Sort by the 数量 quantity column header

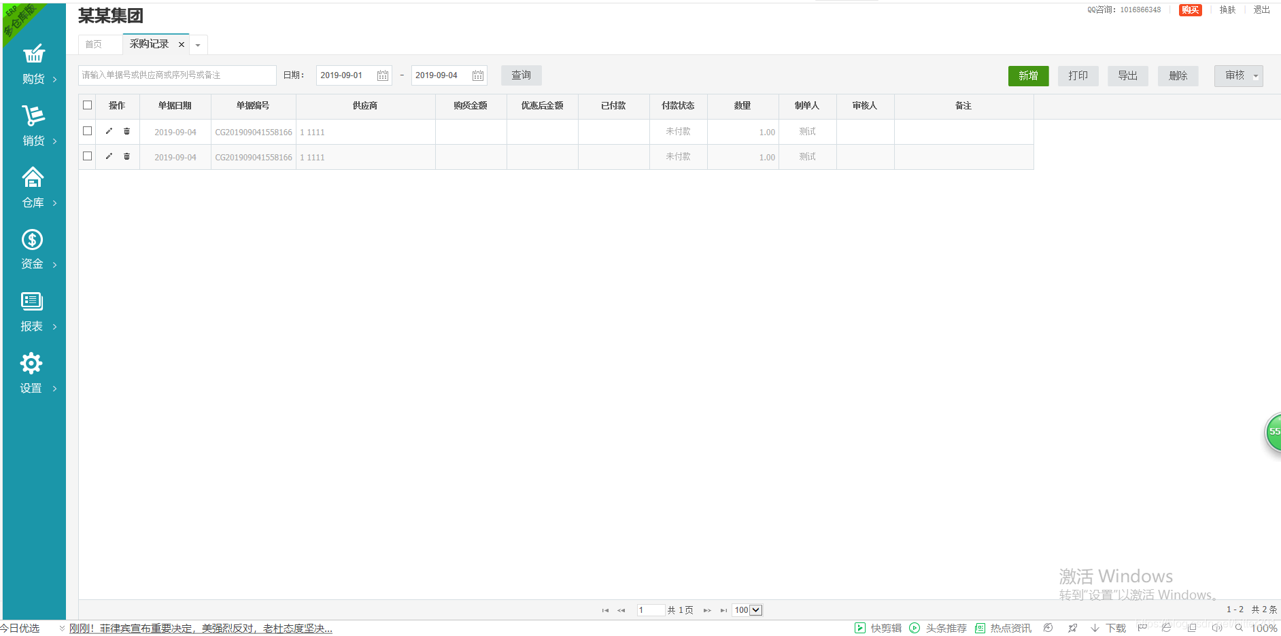pos(742,106)
